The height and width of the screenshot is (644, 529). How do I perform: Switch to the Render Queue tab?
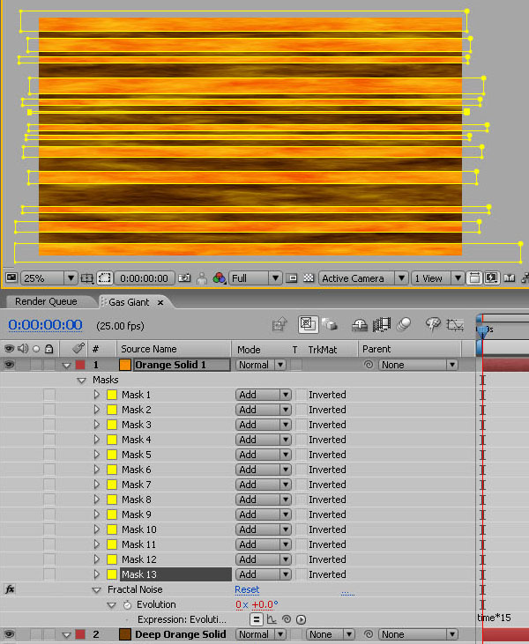point(46,302)
